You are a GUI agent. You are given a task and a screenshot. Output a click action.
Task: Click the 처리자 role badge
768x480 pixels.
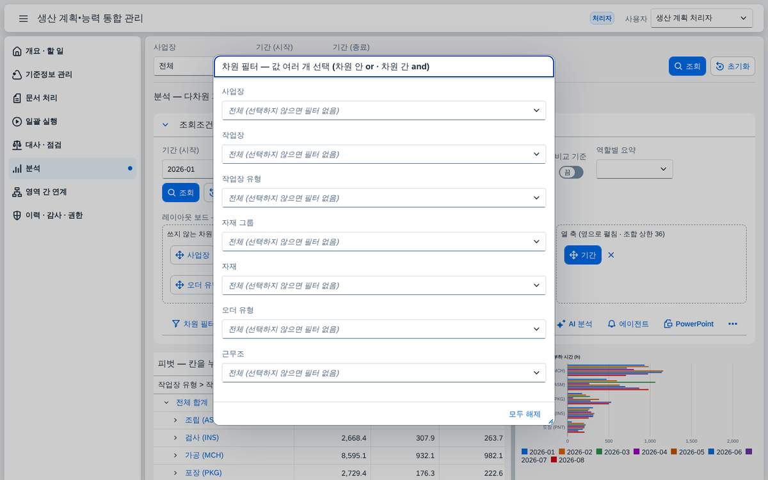click(602, 19)
